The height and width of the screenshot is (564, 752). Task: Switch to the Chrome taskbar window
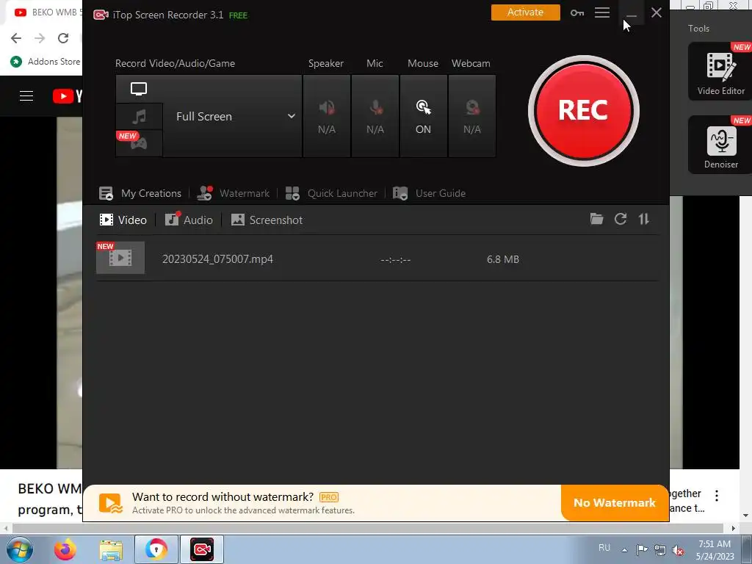[x=156, y=549]
